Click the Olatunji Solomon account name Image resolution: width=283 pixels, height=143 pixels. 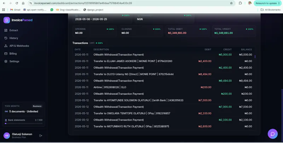point(22,134)
